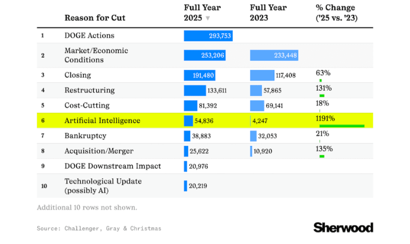The height and width of the screenshot is (244, 410).
Task: Click the DOGE Downstream Impact row label
Action: pos(113,166)
